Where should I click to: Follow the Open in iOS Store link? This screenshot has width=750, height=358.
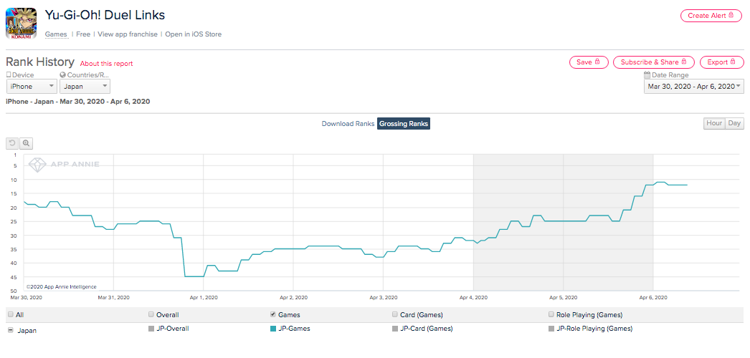(194, 34)
